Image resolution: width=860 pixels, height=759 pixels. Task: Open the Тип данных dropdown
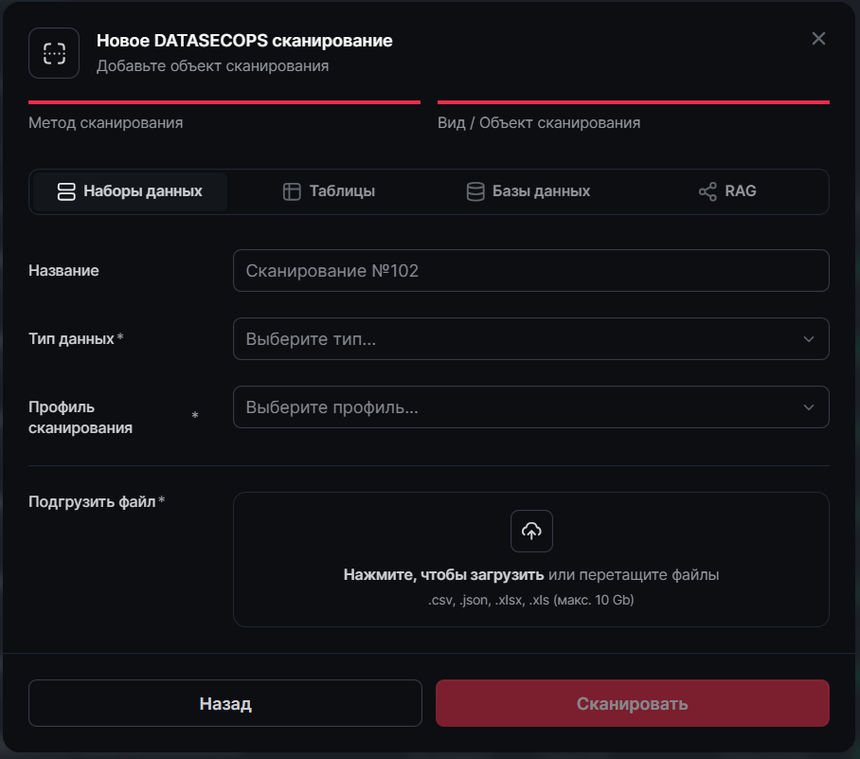pos(531,338)
